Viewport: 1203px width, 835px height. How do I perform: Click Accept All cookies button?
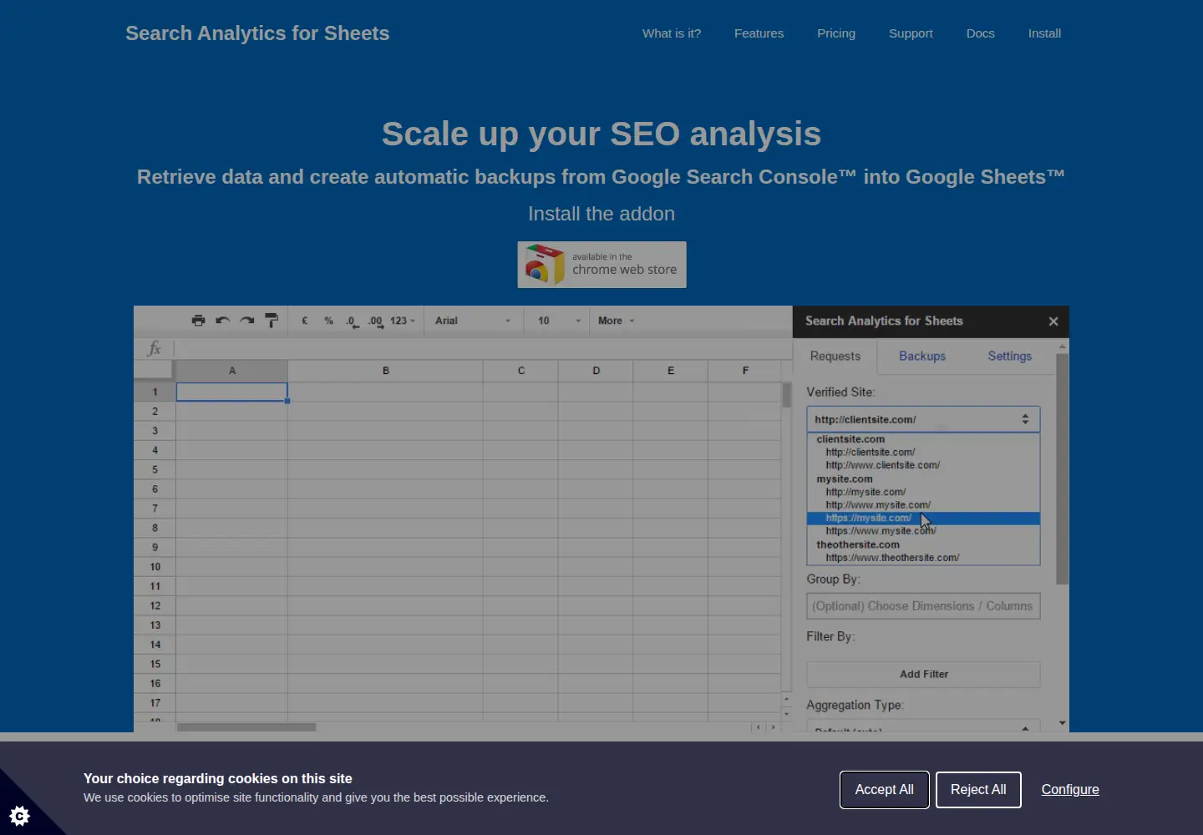click(884, 790)
